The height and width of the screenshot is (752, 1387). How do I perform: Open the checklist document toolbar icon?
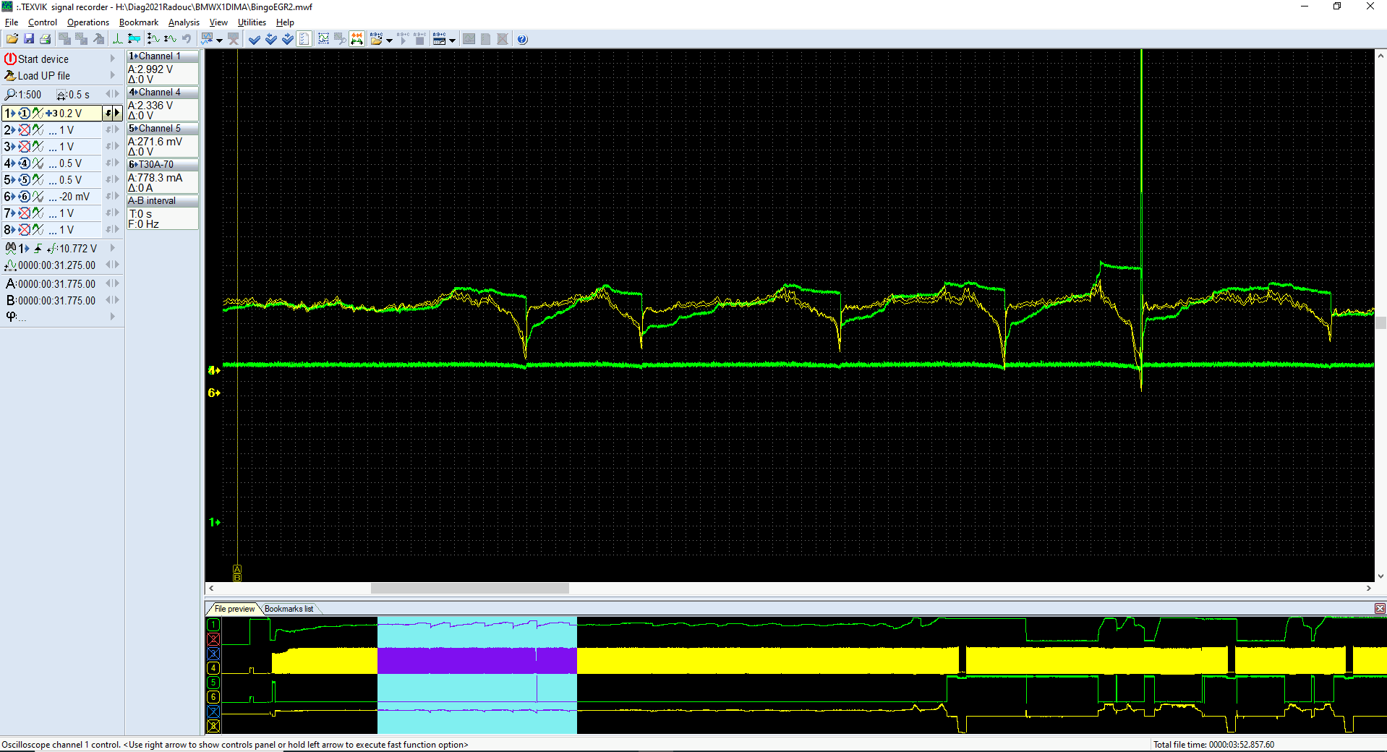[x=304, y=39]
